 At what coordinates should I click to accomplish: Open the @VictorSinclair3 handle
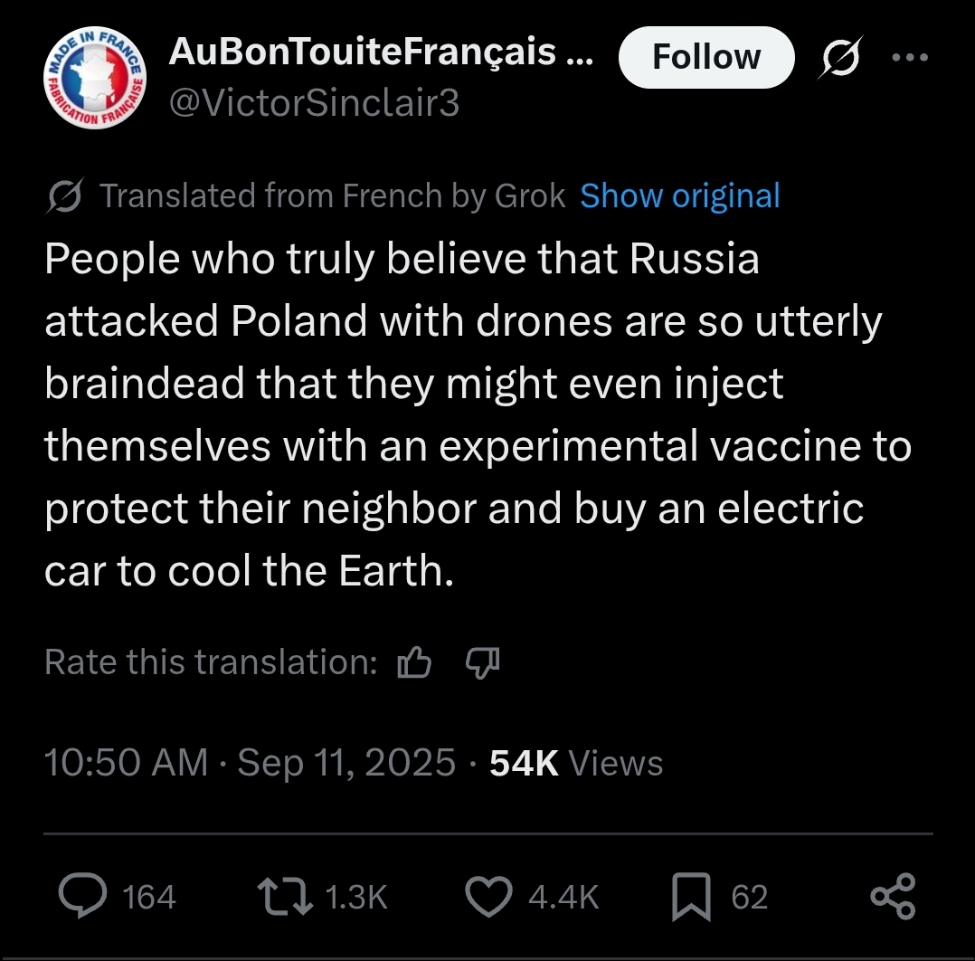pos(314,102)
